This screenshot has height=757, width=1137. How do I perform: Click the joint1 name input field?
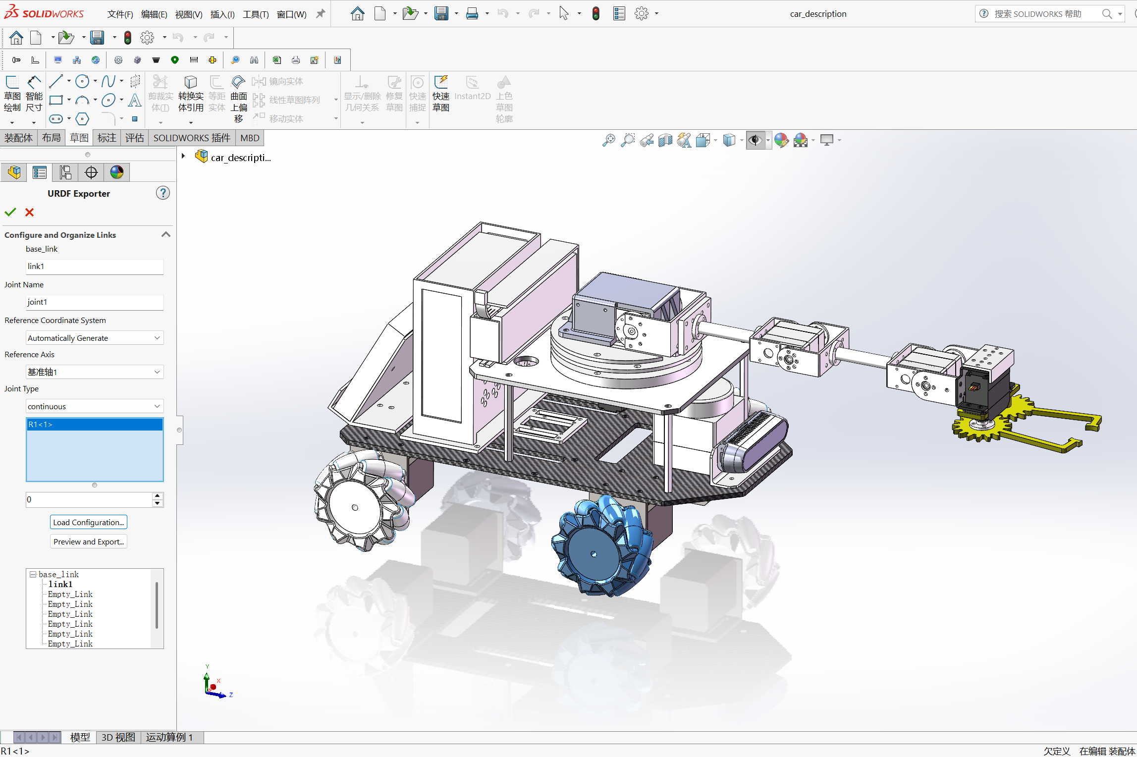94,302
